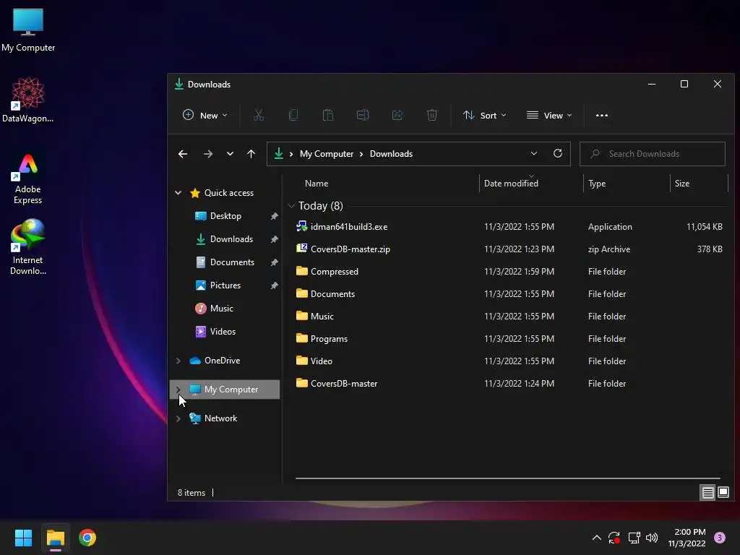Select the DataWagon desktop shortcut
Screen dimensions: 740x555
[28, 100]
